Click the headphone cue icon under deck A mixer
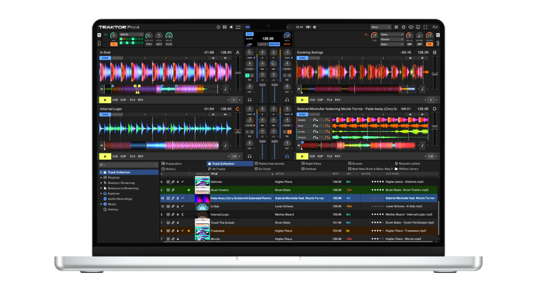This screenshot has width=537, height=285. [x=249, y=100]
